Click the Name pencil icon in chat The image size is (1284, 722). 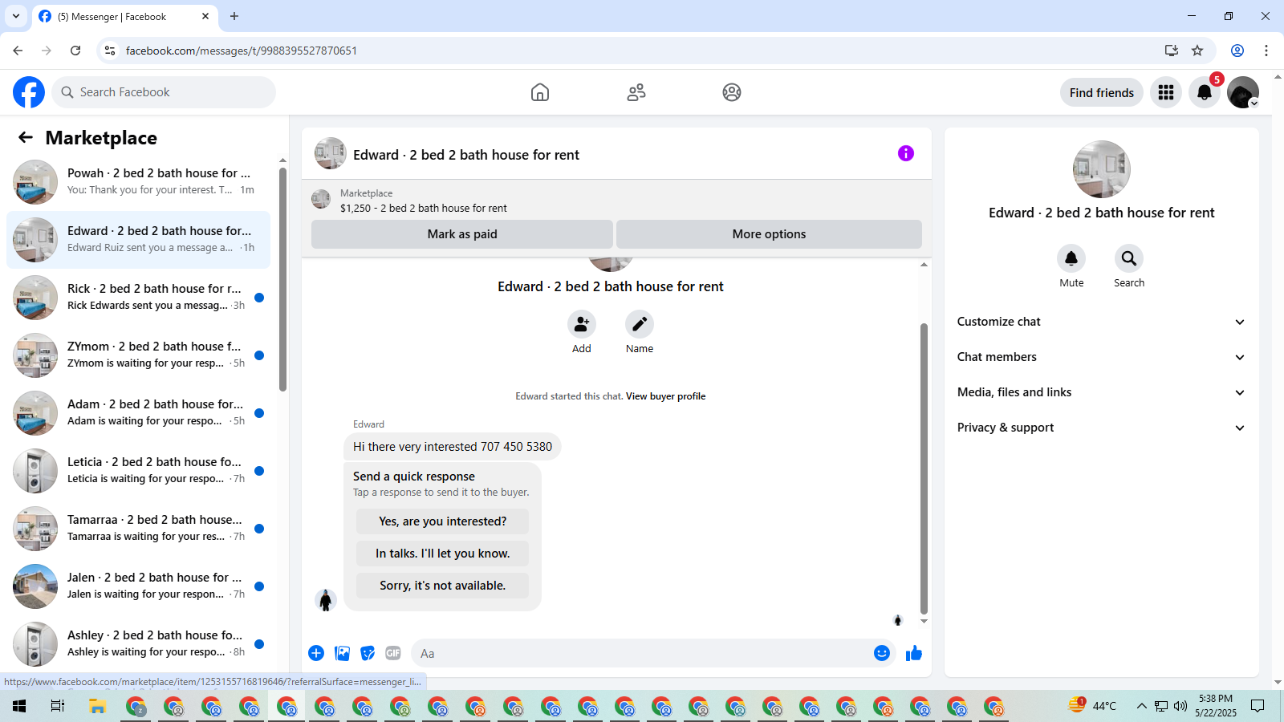pyautogui.click(x=640, y=324)
